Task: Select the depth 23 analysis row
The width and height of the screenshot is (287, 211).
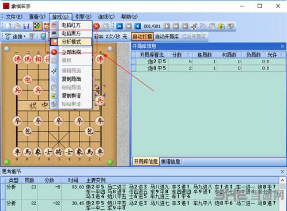Action: pyautogui.click(x=140, y=191)
